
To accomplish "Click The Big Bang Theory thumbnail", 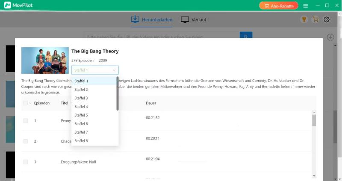I will pyautogui.click(x=45, y=60).
